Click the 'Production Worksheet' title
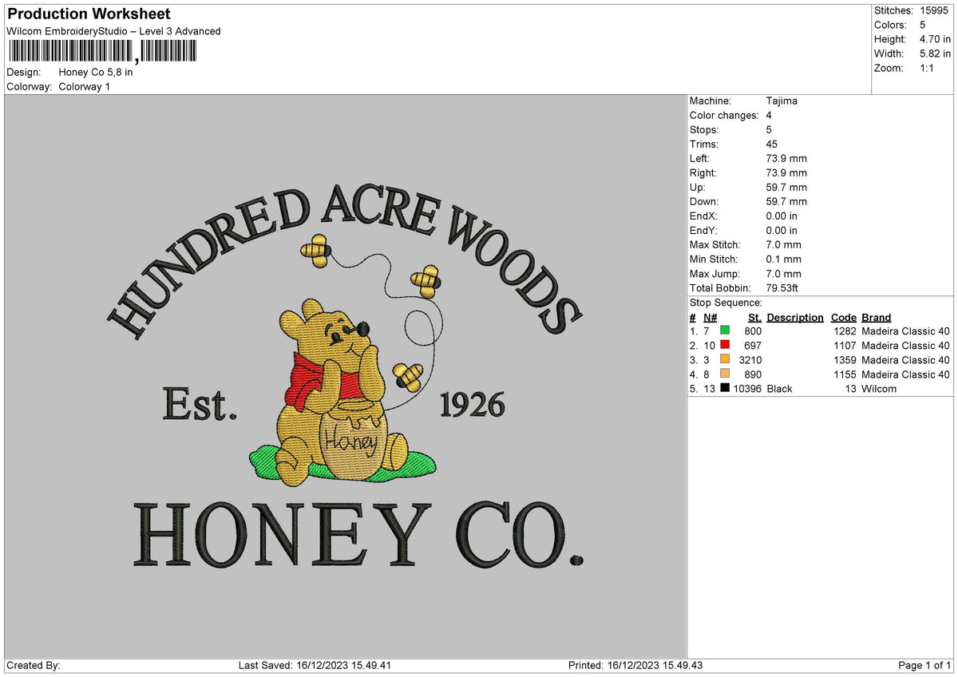Screen dimensions: 958x677 [x=89, y=14]
